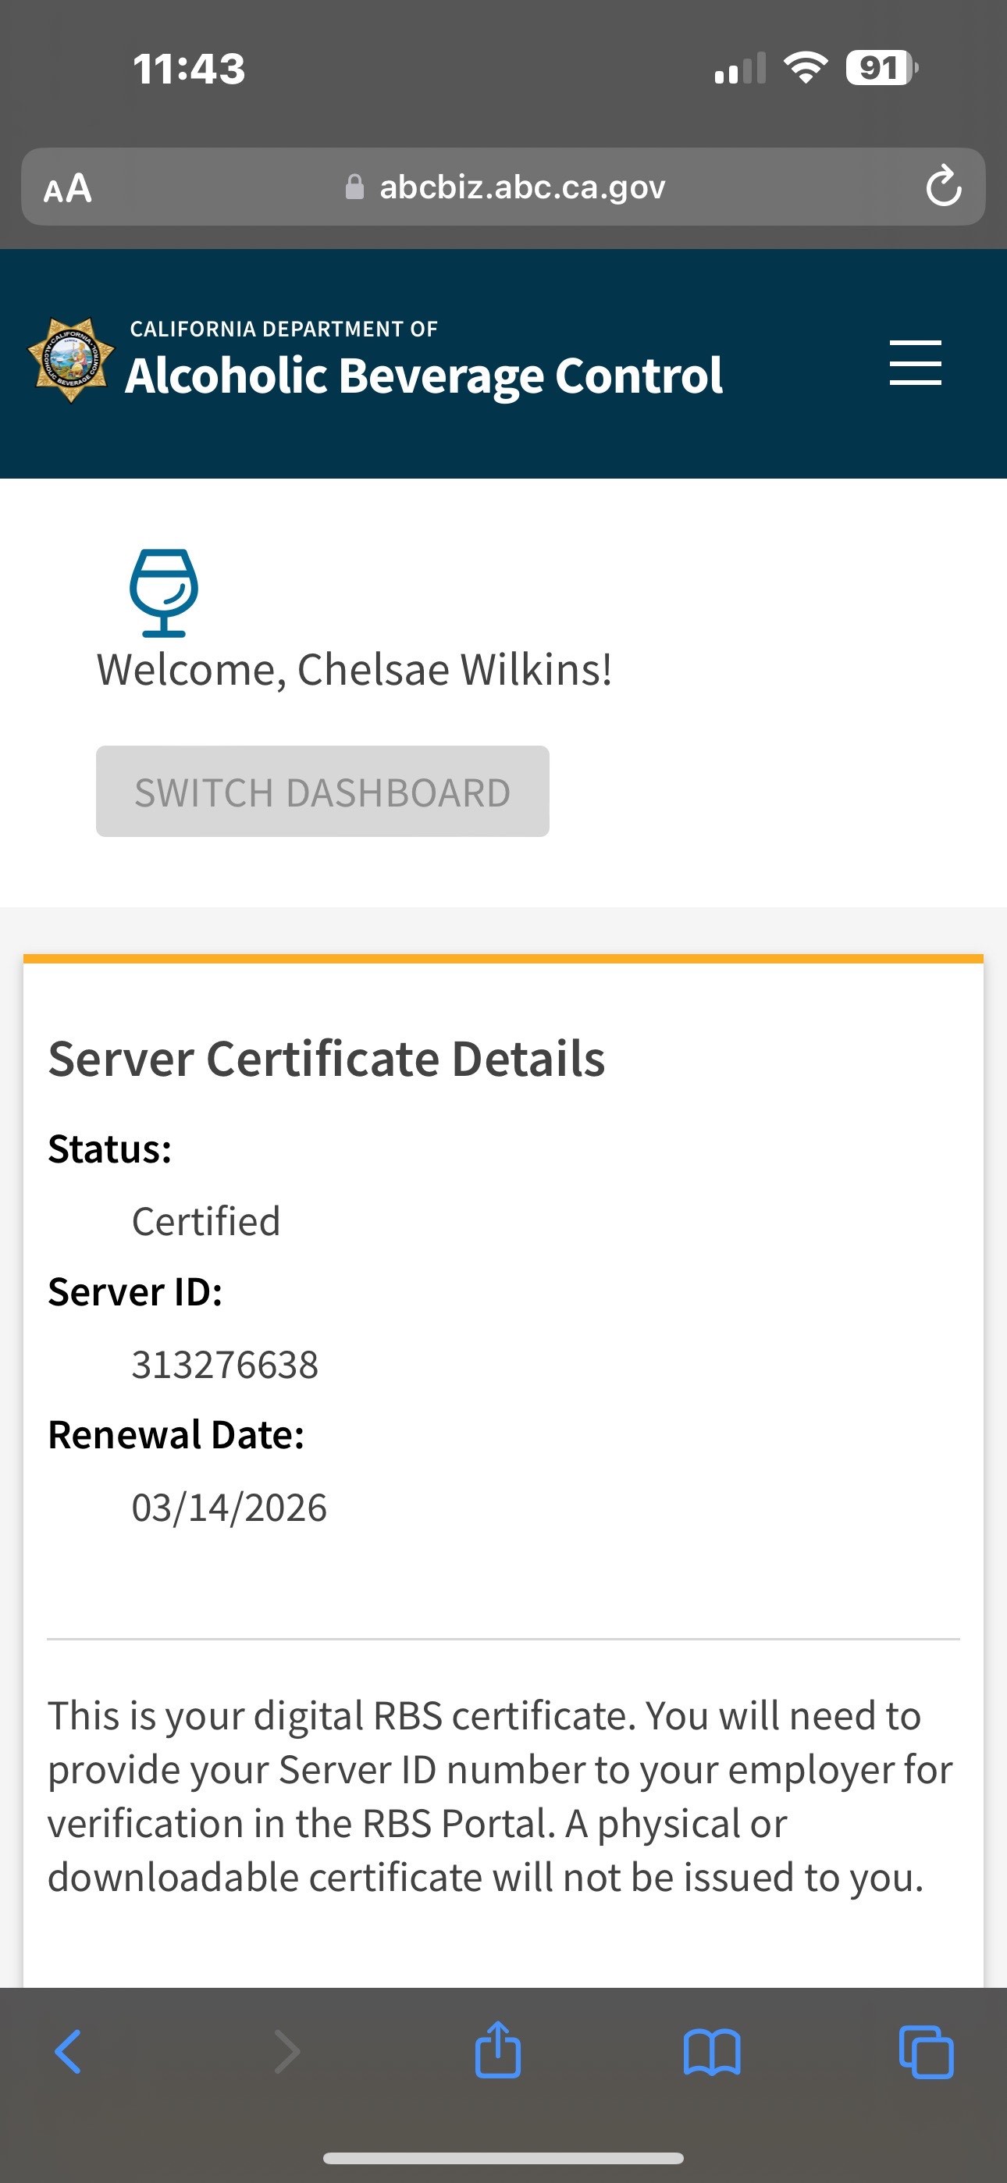Tap the renewal date 03/14/2026
This screenshot has width=1007, height=2183.
click(229, 1508)
